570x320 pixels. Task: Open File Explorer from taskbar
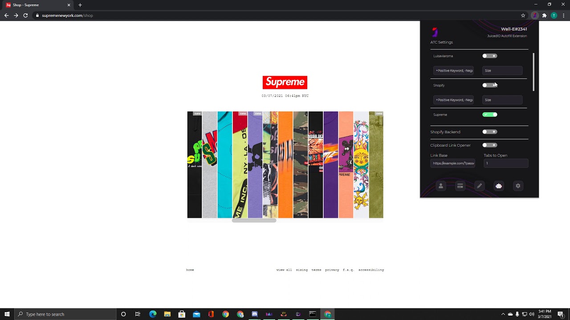(167, 314)
